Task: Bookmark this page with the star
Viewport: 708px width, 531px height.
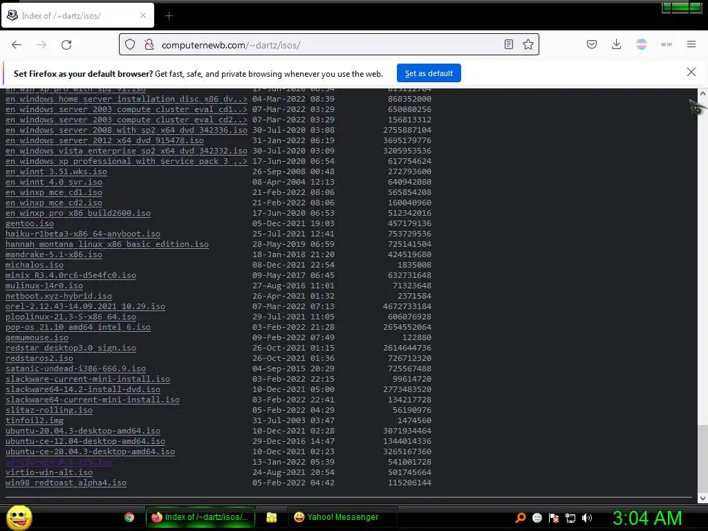Action: coord(528,44)
